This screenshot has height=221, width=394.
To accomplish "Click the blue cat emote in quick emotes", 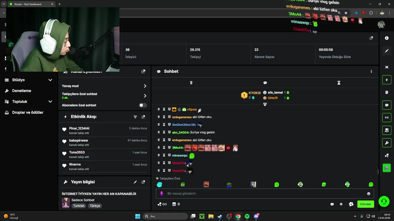I will [159, 184].
